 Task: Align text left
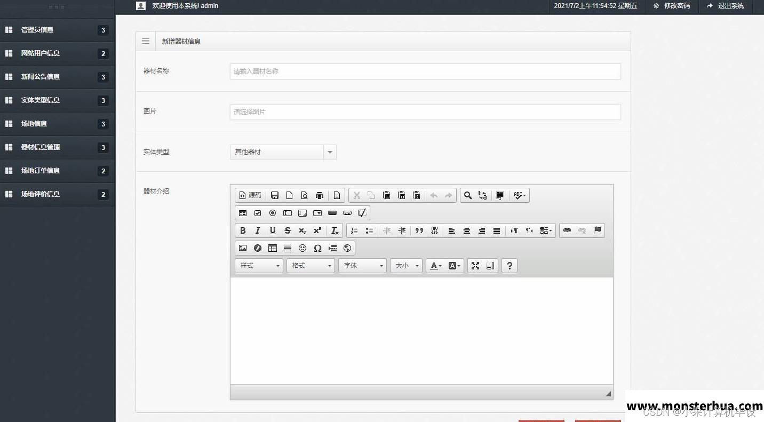point(452,230)
